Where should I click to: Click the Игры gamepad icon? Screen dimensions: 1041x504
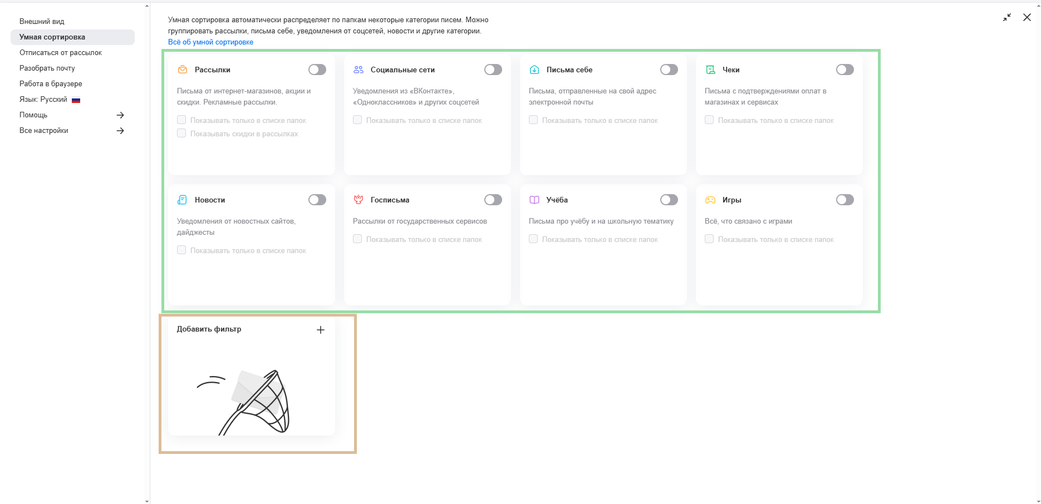pyautogui.click(x=710, y=200)
